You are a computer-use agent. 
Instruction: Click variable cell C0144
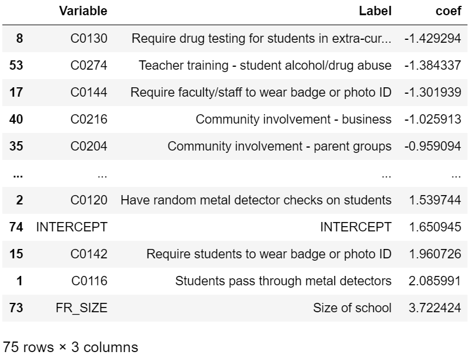tap(88, 92)
